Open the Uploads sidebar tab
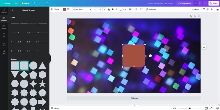This screenshot has height=110, width=220. [4, 27]
